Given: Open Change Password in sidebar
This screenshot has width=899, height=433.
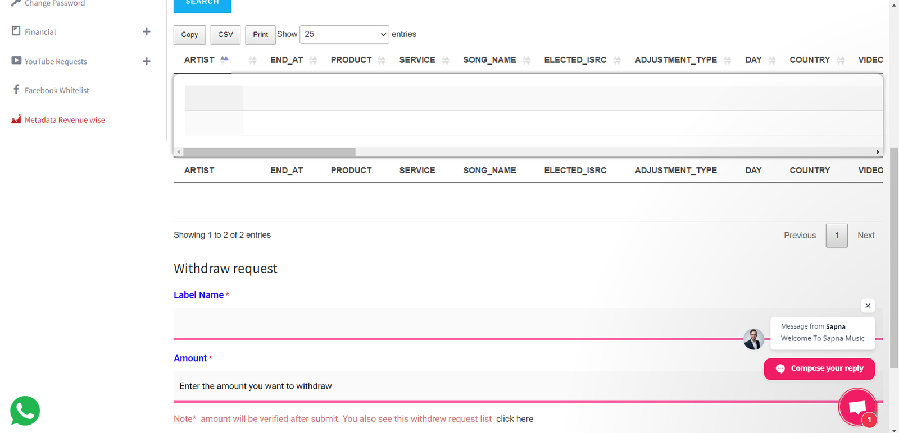Looking at the screenshot, I should pos(55,4).
